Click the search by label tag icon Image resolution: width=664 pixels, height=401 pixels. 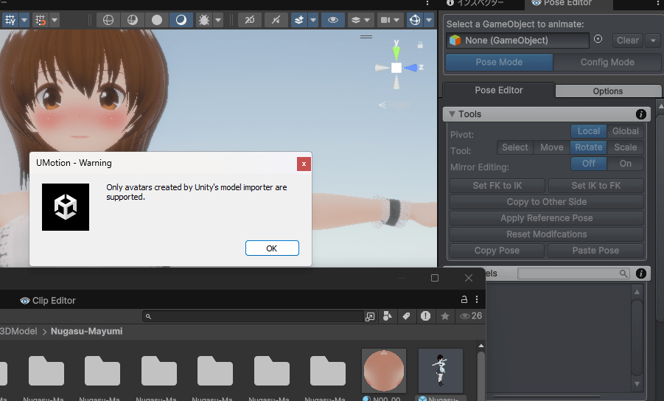pyautogui.click(x=406, y=316)
